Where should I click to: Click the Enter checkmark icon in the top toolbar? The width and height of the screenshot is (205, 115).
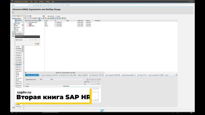tap(13, 5)
